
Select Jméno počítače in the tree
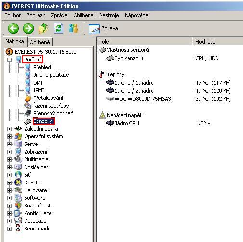click(x=51, y=75)
